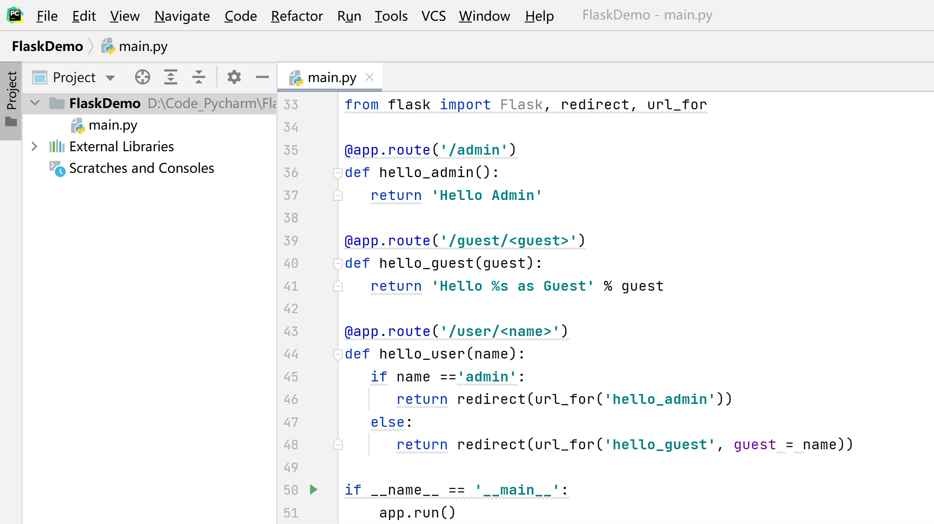Run script using green gutter arrow at line 50
The height and width of the screenshot is (524, 934).
point(314,489)
